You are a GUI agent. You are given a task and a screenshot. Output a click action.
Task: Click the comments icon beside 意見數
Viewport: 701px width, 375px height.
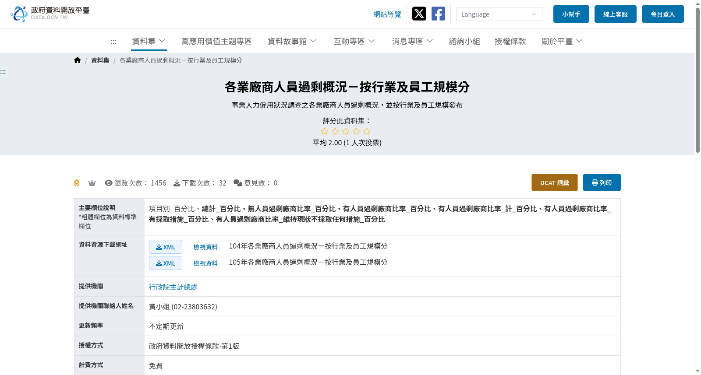point(238,183)
